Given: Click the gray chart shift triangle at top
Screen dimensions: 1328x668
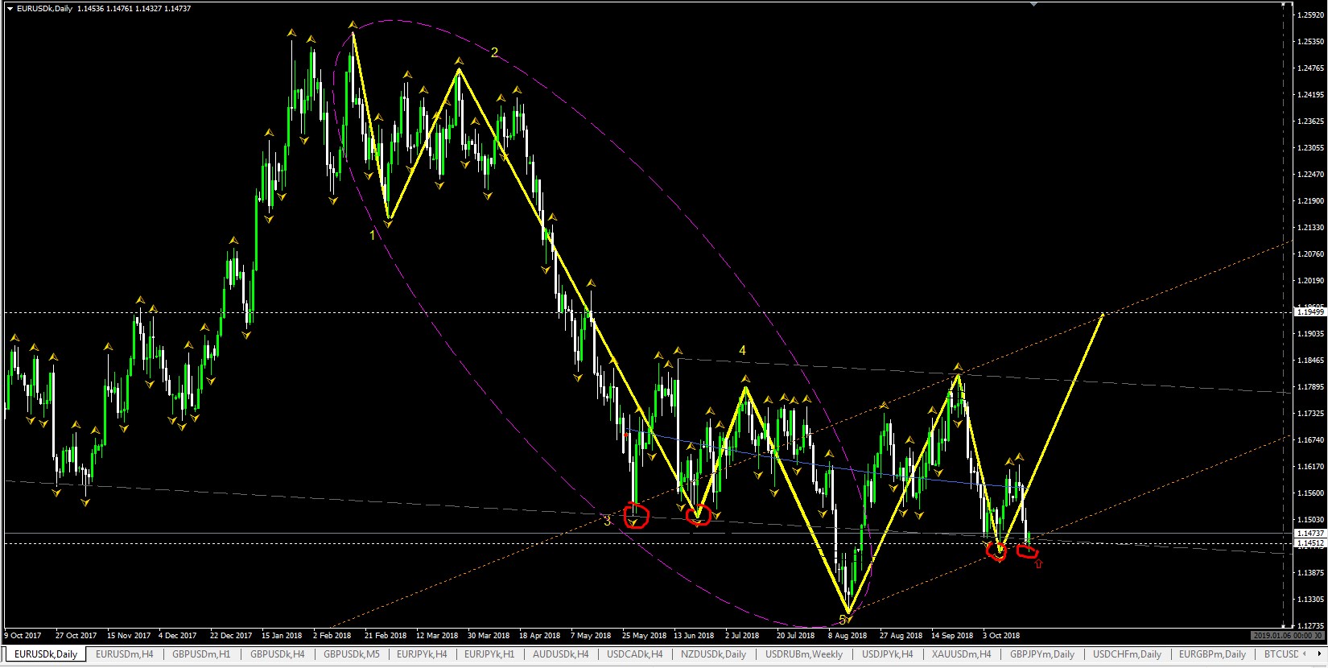Looking at the screenshot, I should (x=1034, y=4).
